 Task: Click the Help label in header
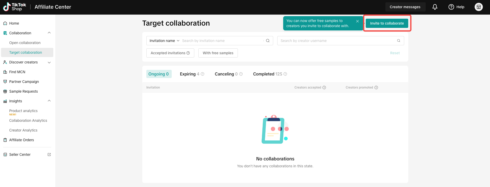click(460, 7)
